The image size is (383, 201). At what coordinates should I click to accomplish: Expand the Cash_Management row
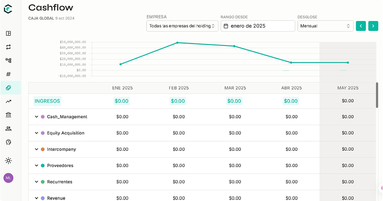tap(37, 117)
